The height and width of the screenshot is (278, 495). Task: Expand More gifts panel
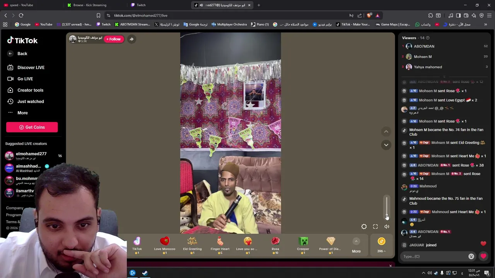tap(356, 246)
